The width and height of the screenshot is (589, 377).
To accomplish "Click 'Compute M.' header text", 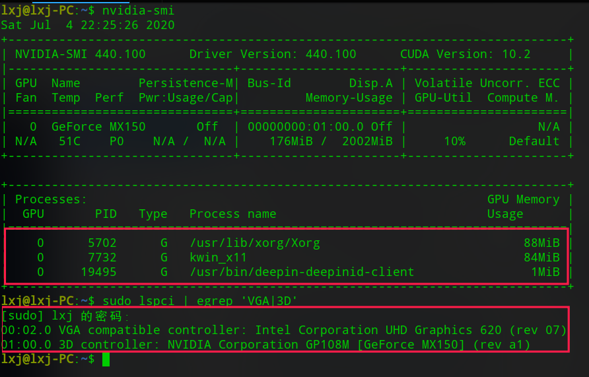I will coord(523,98).
